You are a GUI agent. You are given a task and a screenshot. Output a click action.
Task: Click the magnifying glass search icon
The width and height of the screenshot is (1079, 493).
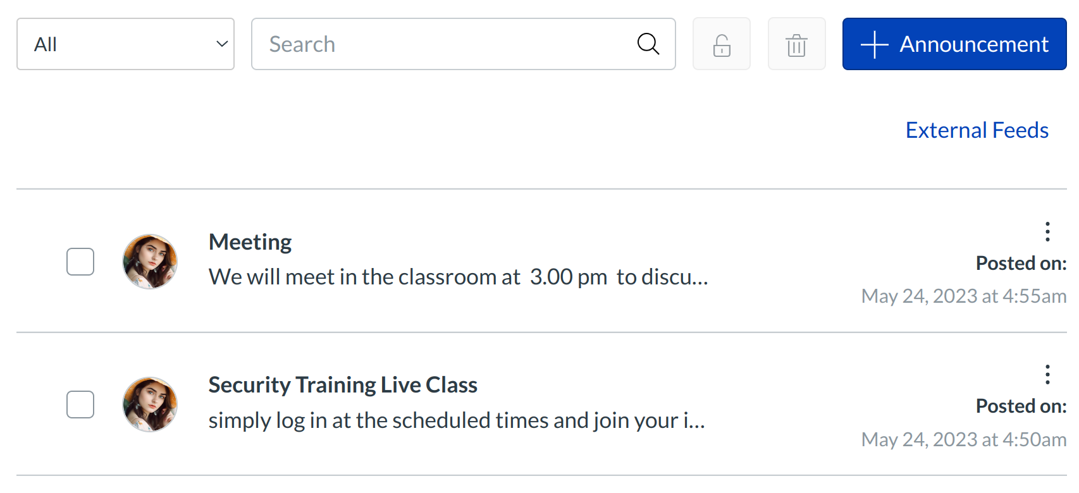648,44
